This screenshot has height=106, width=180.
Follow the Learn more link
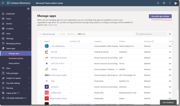[x=53, y=25]
